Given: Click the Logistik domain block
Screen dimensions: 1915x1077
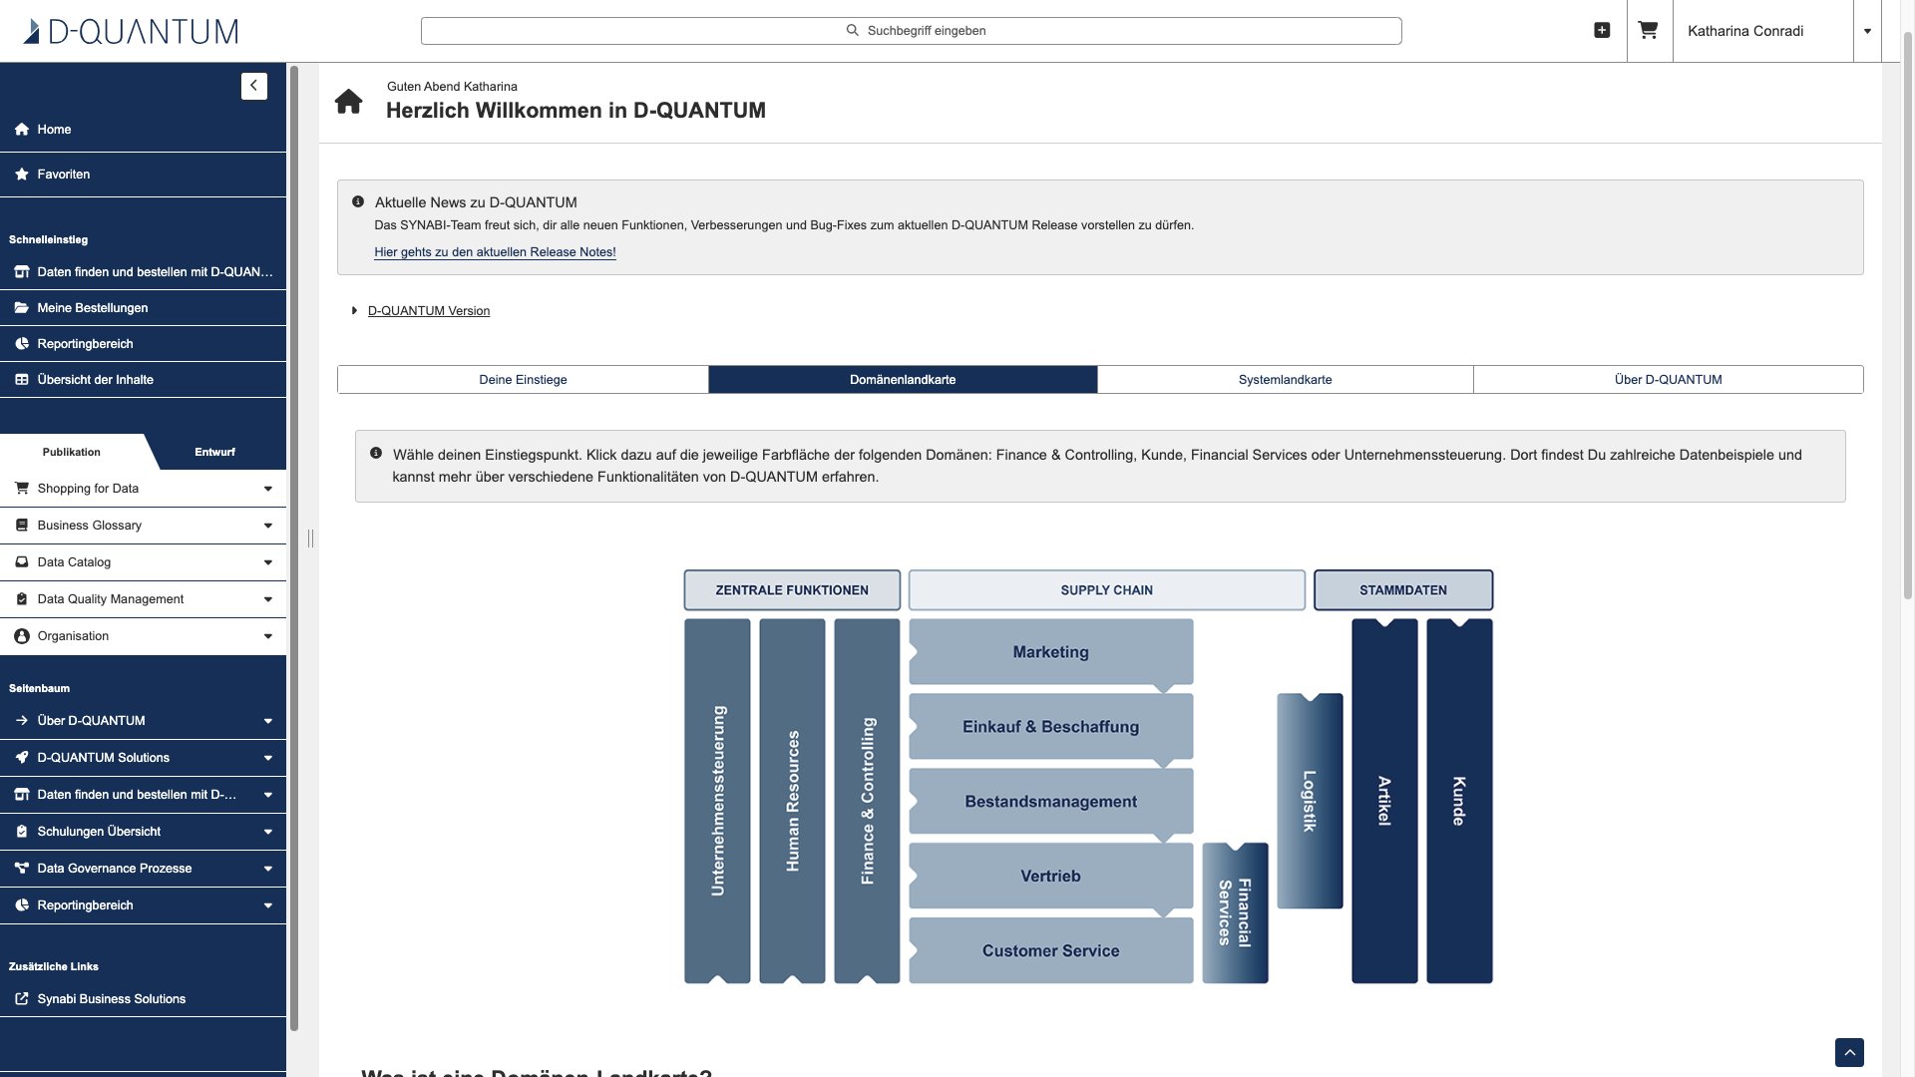Looking at the screenshot, I should 1310,801.
